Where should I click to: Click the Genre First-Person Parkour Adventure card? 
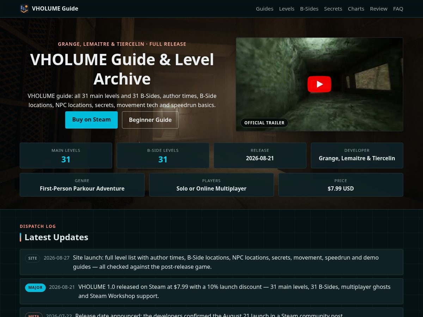coord(82,185)
